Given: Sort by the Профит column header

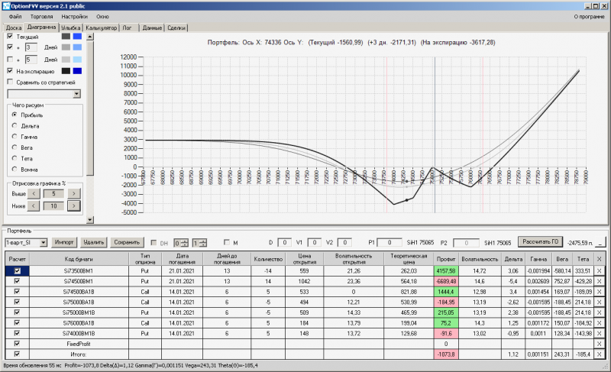Looking at the screenshot, I should 446,259.
